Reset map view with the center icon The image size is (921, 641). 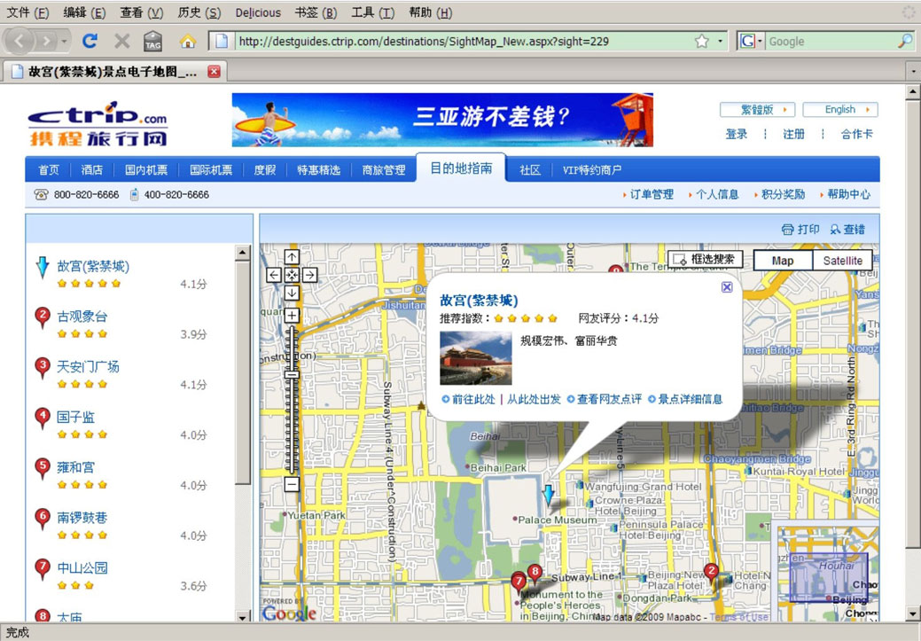pos(292,274)
